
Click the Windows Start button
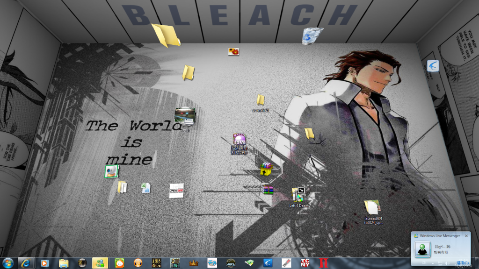click(x=8, y=263)
